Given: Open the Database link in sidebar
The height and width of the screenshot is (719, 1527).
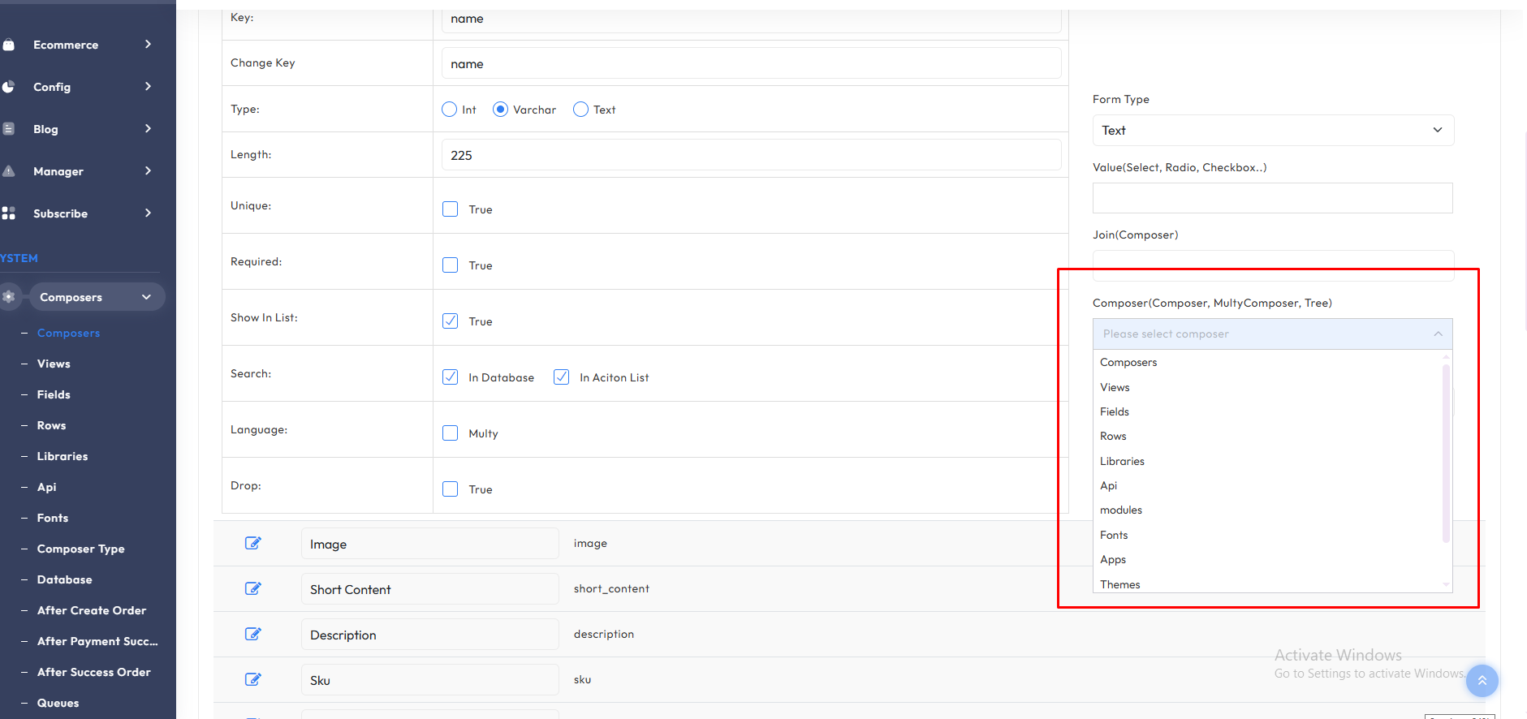Looking at the screenshot, I should click(x=64, y=579).
